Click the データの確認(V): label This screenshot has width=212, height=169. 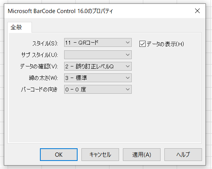(x=39, y=66)
